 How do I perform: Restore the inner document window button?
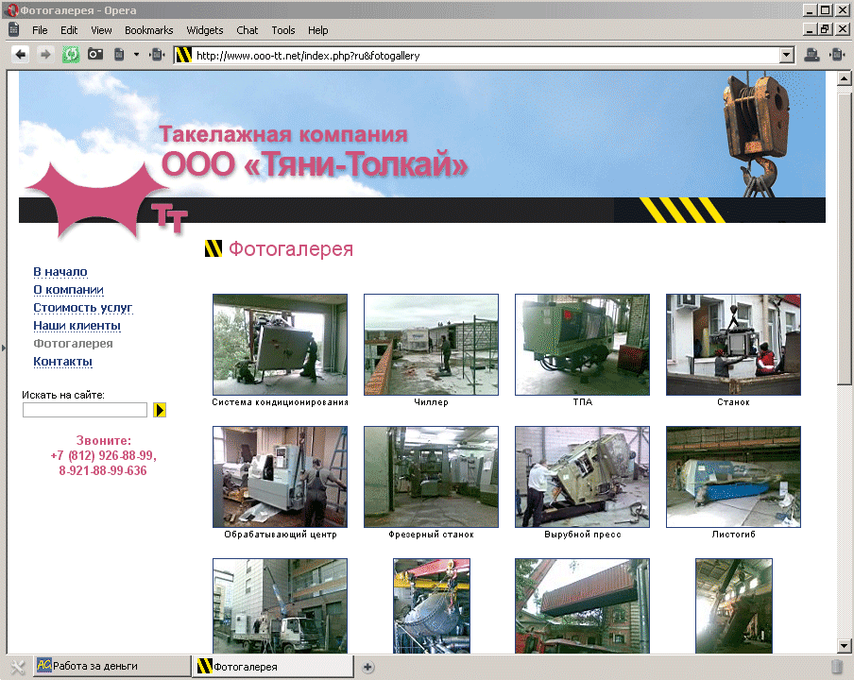pos(825,29)
